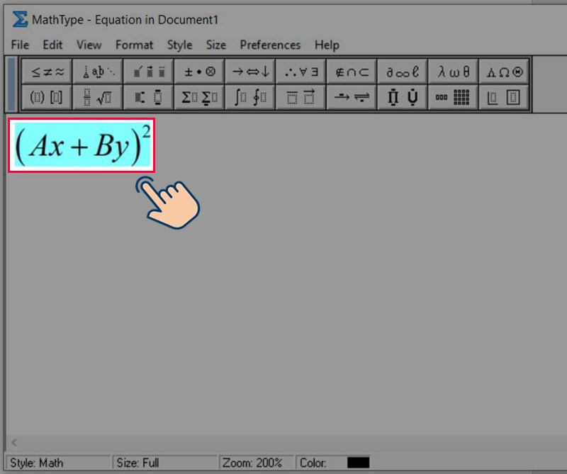The image size is (567, 474).
Task: Click the Style: Math status bar field
Action: pos(58,463)
